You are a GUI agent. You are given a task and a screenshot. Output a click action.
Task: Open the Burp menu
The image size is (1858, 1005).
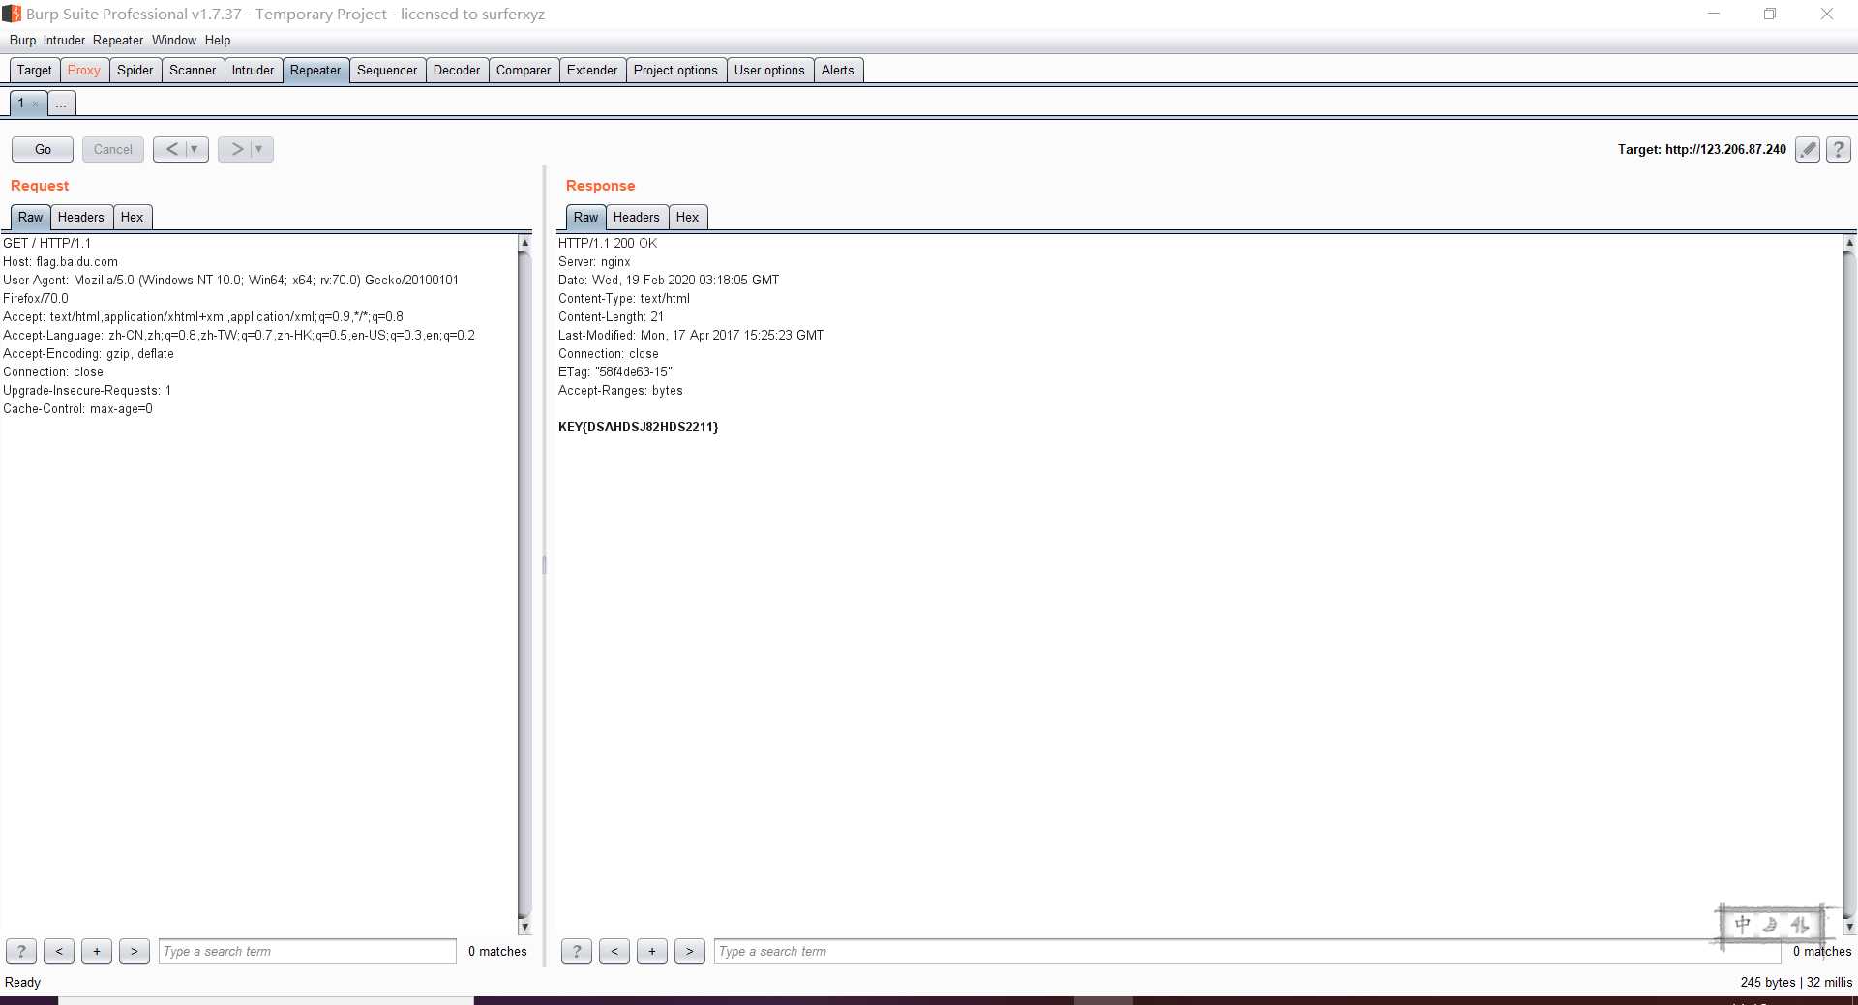(x=22, y=41)
